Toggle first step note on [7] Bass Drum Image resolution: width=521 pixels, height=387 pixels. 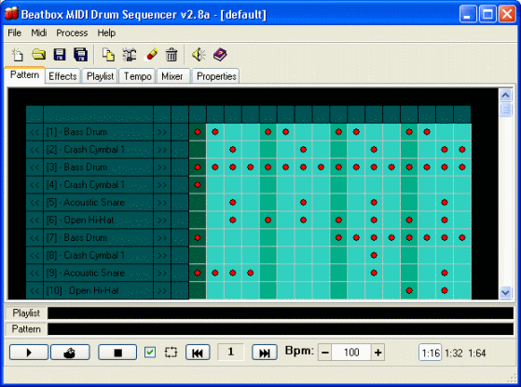198,238
